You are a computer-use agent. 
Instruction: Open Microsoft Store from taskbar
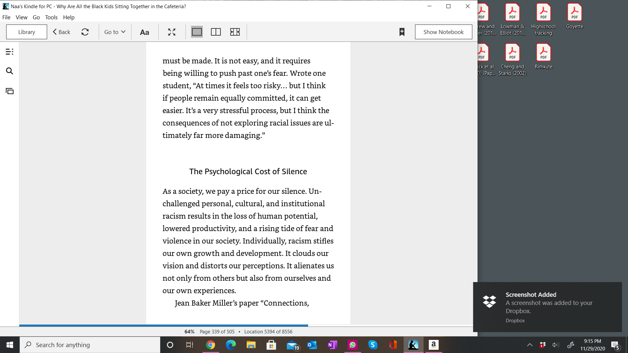[x=271, y=345]
